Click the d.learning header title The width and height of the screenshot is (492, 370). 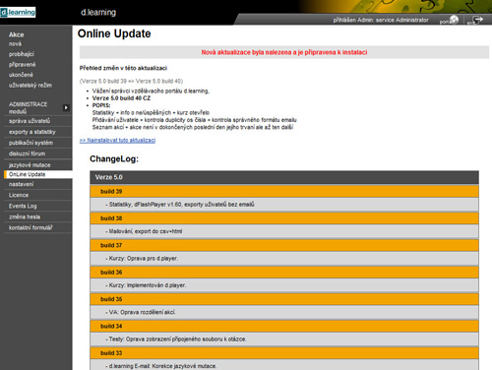(98, 13)
